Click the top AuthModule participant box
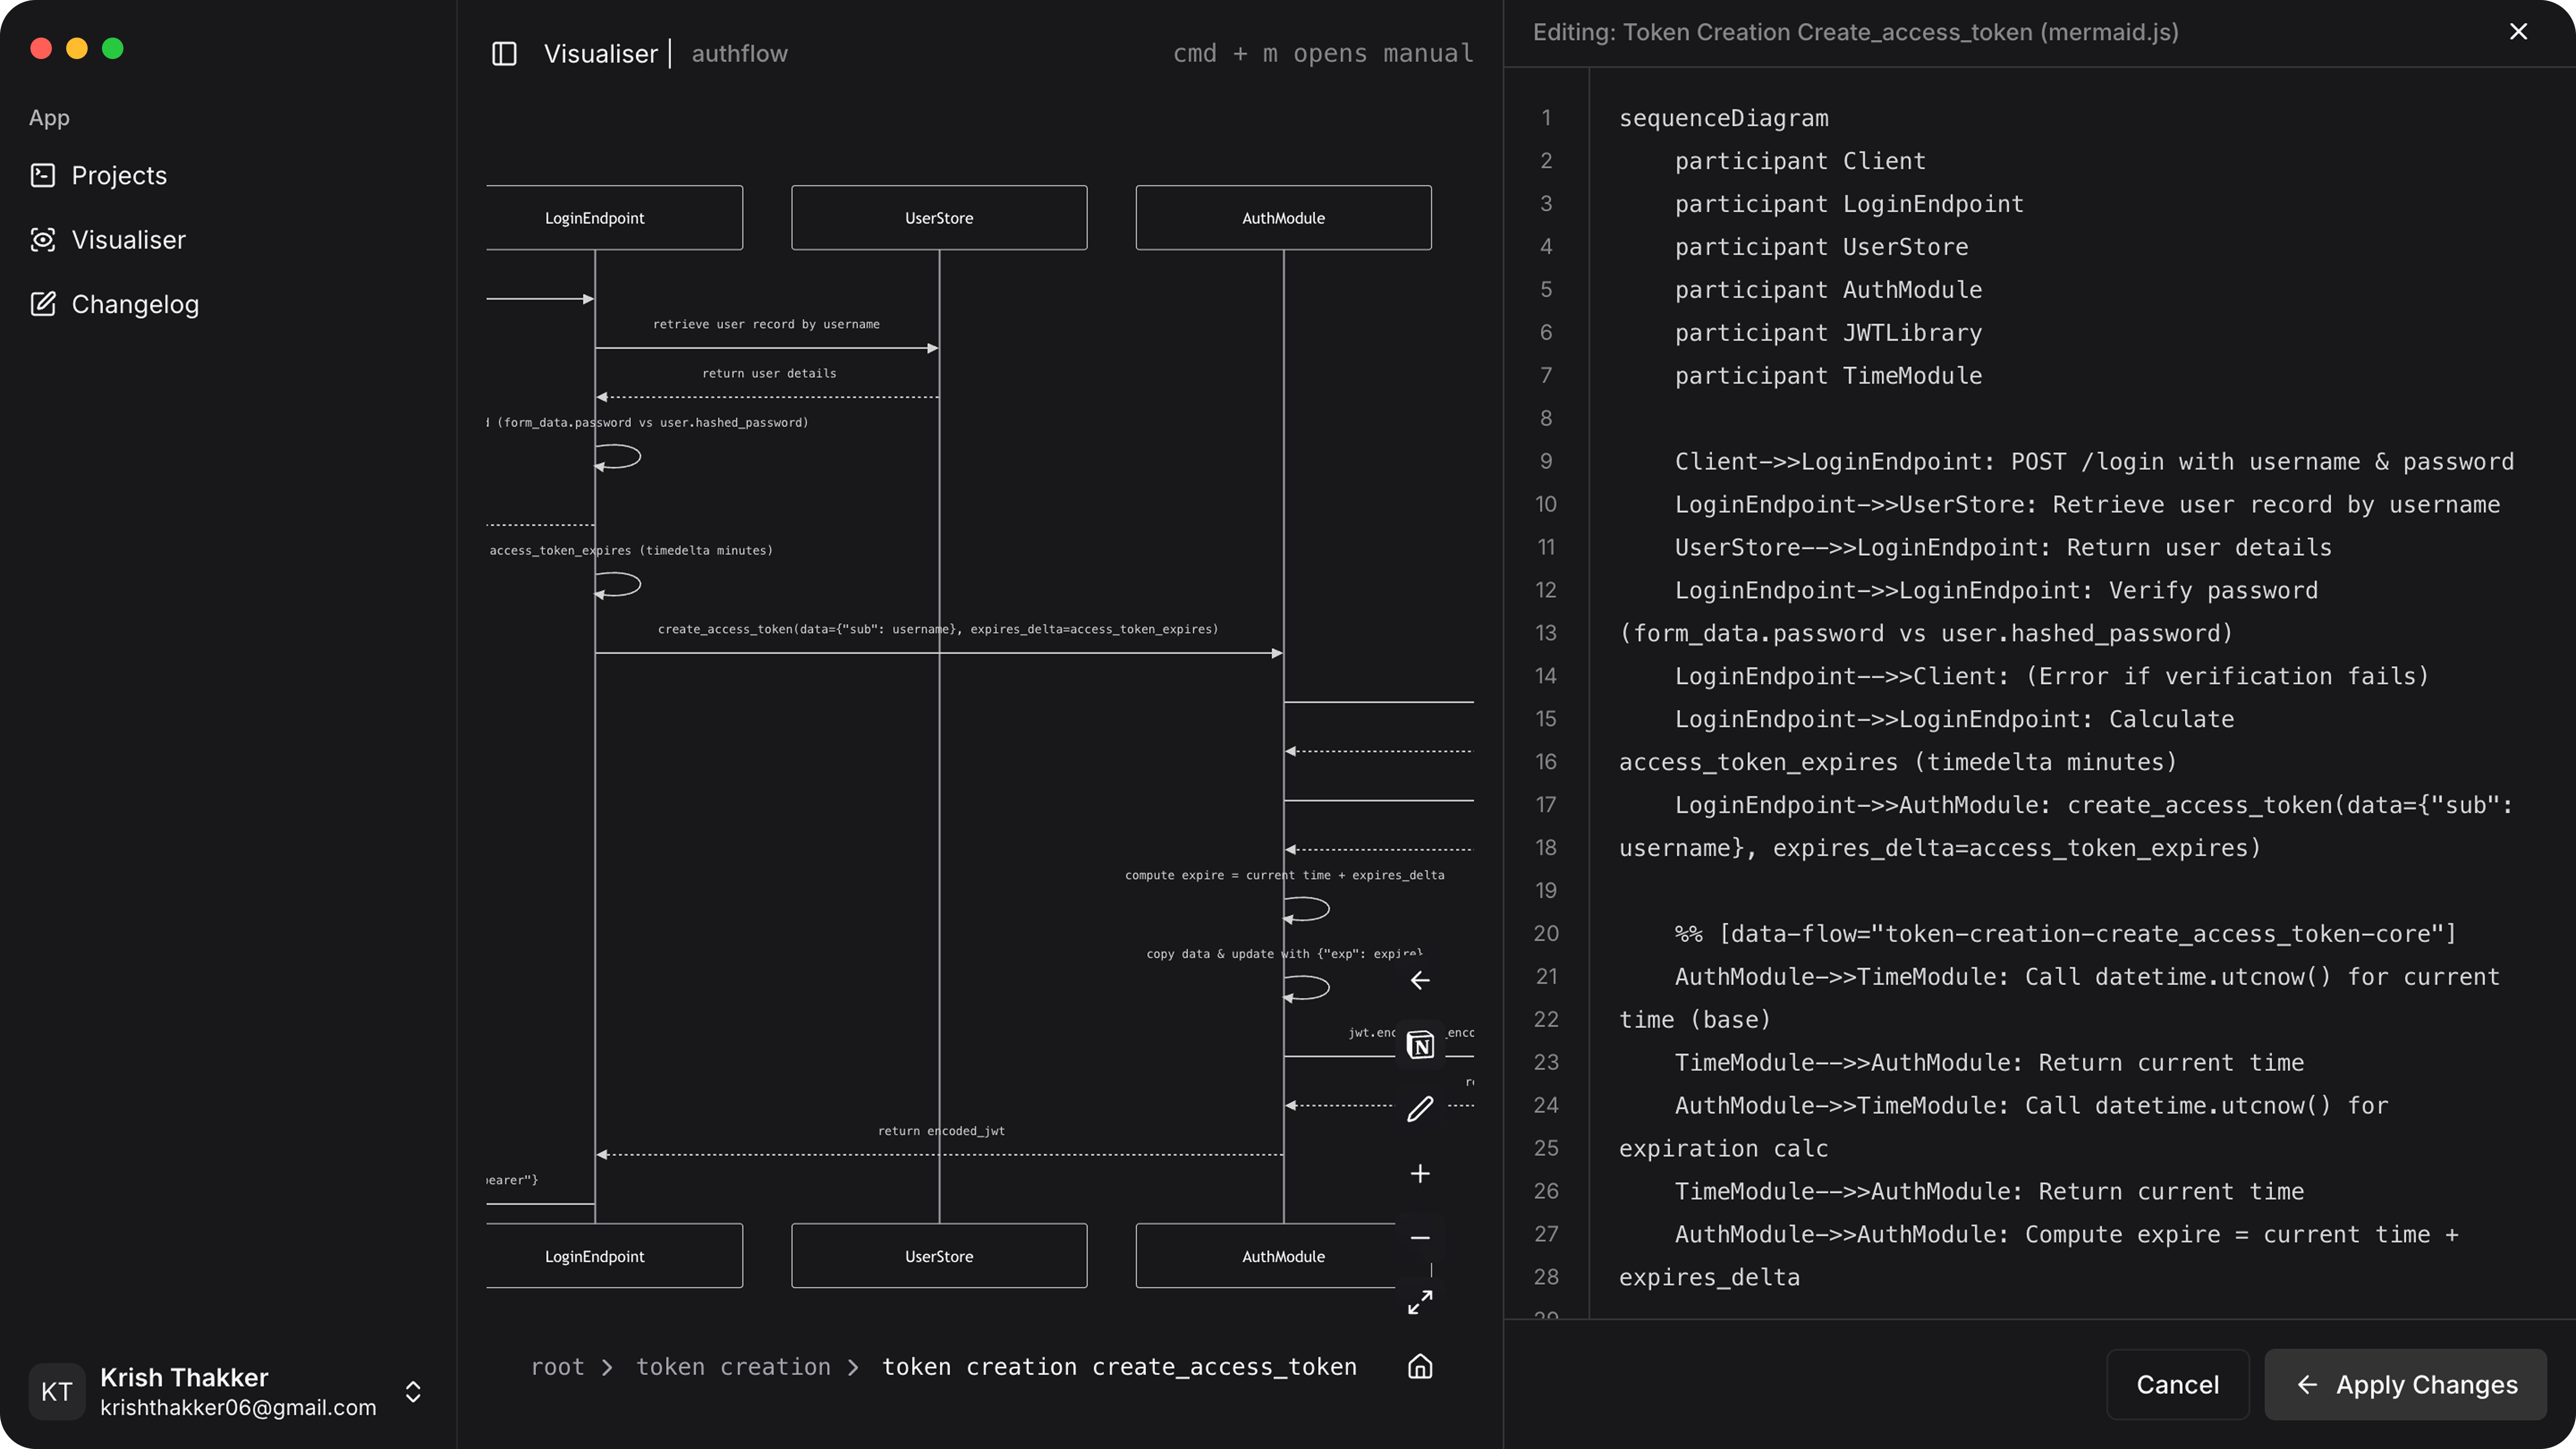This screenshot has width=2576, height=1449. (1283, 218)
